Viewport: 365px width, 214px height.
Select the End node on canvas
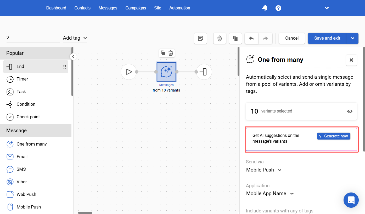click(x=204, y=72)
